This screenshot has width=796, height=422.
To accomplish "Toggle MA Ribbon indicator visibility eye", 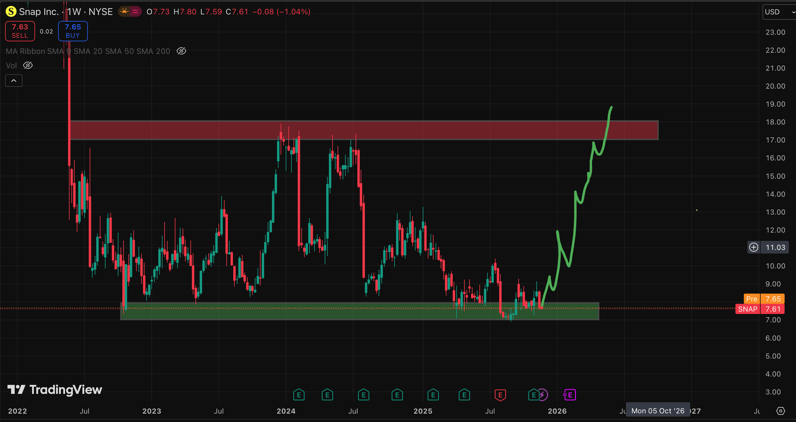I will pos(181,51).
